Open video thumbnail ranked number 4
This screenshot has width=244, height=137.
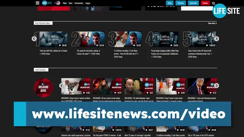(165, 39)
